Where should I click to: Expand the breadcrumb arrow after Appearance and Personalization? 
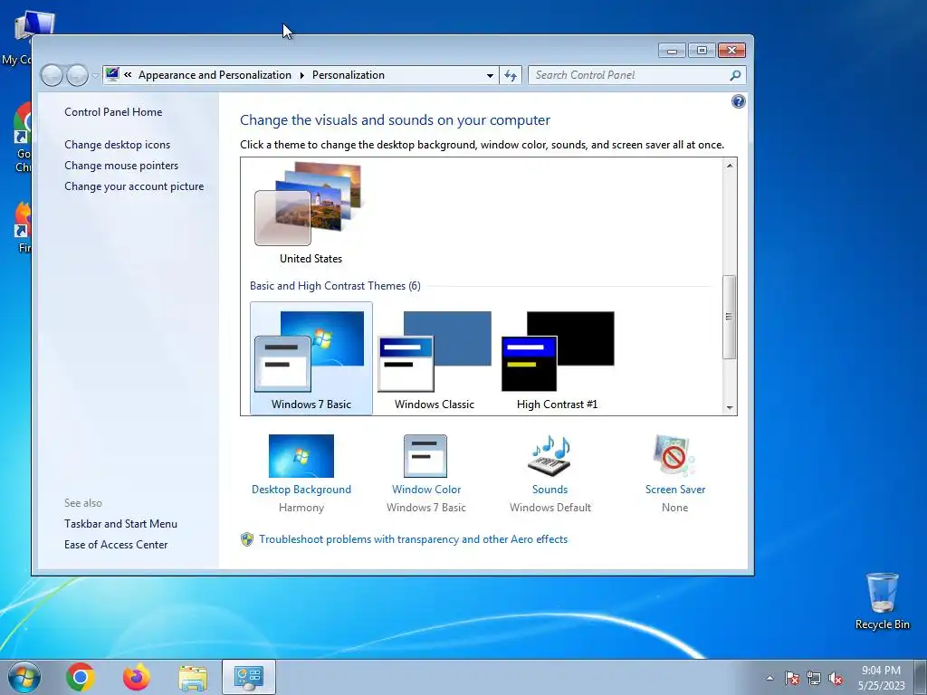point(301,76)
